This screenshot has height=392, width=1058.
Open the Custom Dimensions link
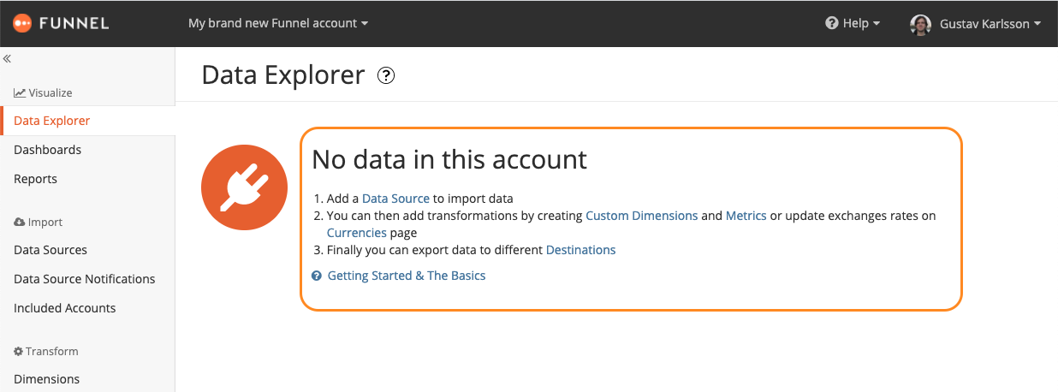tap(642, 216)
